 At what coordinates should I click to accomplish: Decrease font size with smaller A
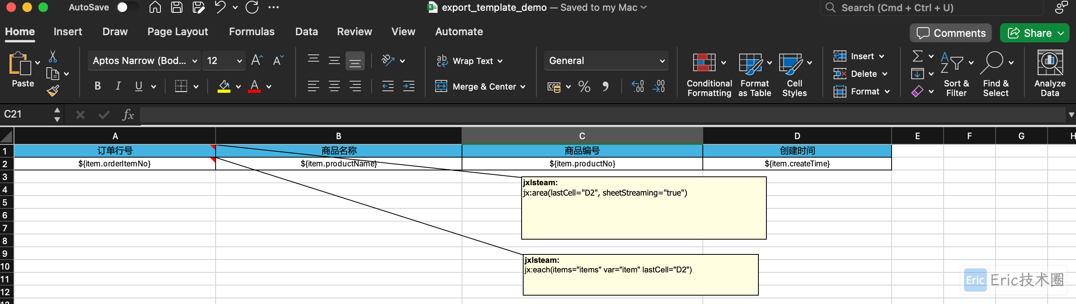pyautogui.click(x=278, y=60)
